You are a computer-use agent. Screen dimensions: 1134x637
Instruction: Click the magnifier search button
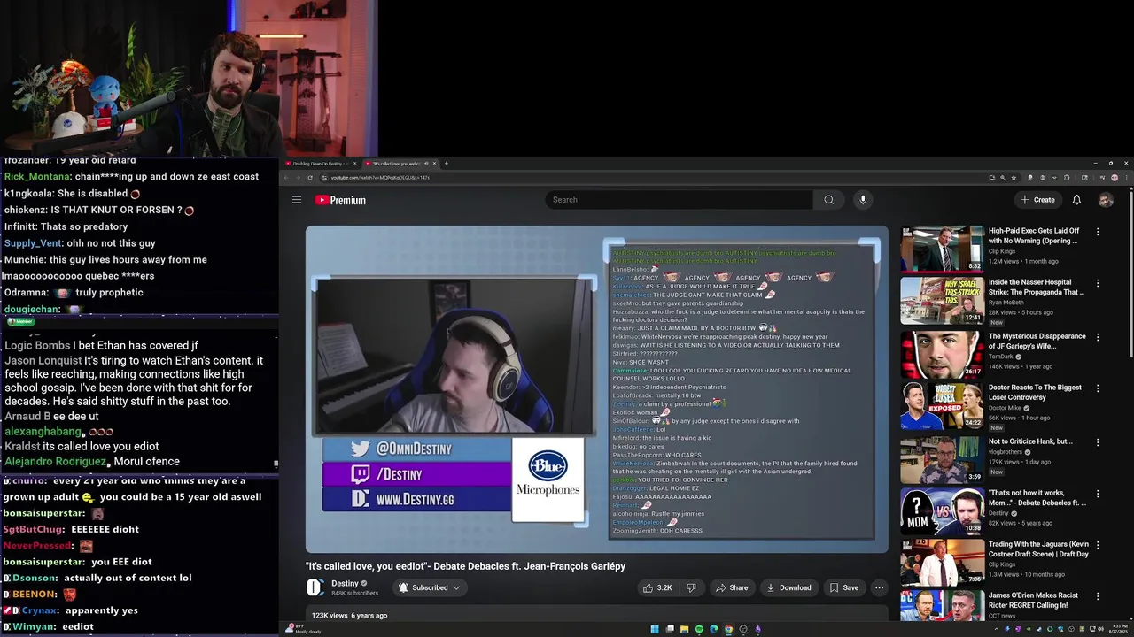pyautogui.click(x=829, y=200)
